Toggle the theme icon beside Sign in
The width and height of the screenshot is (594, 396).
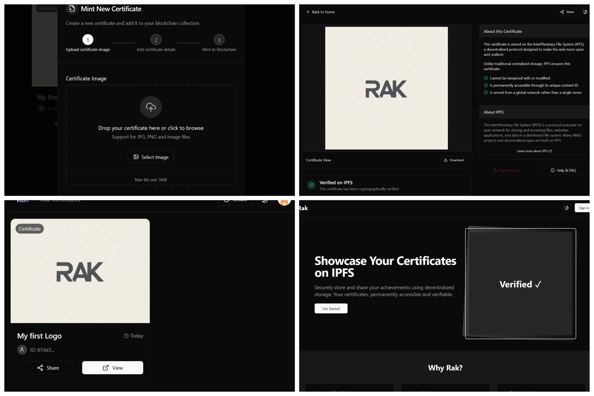566,208
